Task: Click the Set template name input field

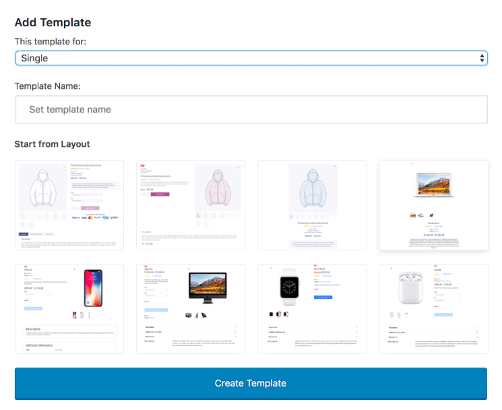Action: (x=251, y=109)
